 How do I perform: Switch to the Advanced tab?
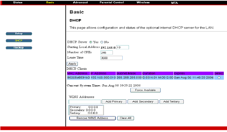click(80, 2)
